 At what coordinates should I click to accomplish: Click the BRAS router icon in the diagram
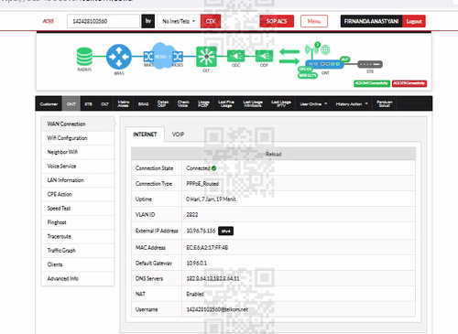click(119, 57)
